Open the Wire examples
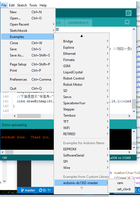The height and width of the screenshot is (197, 140). pos(82,167)
